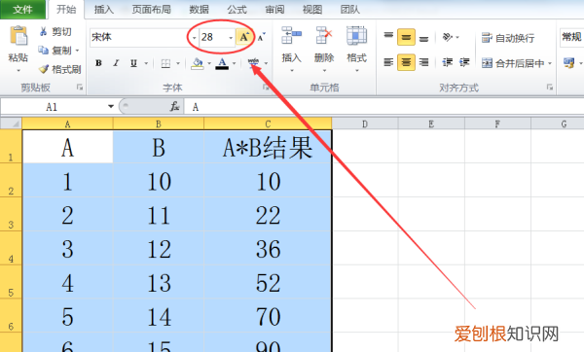Select cell with value 36
This screenshot has height=352, width=584.
(268, 248)
